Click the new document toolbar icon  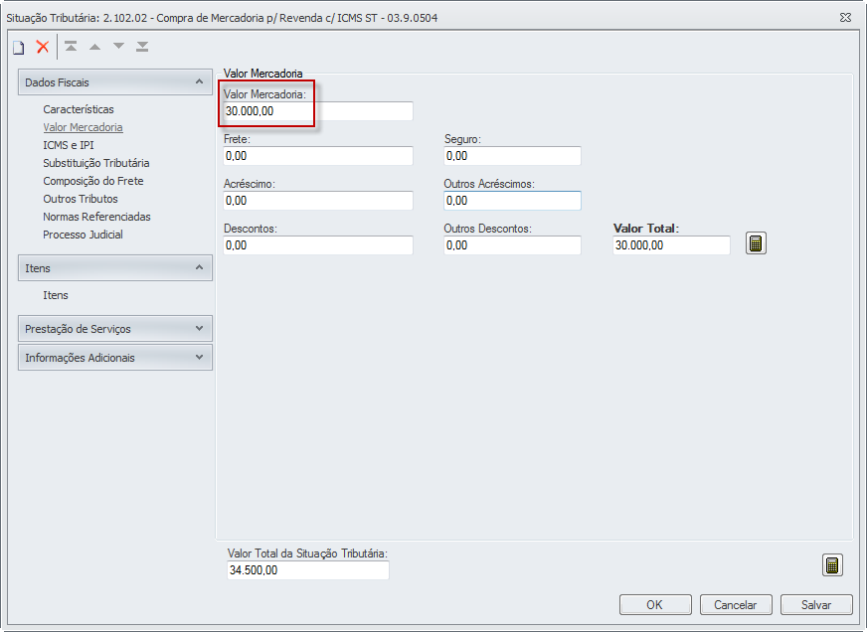tap(19, 47)
